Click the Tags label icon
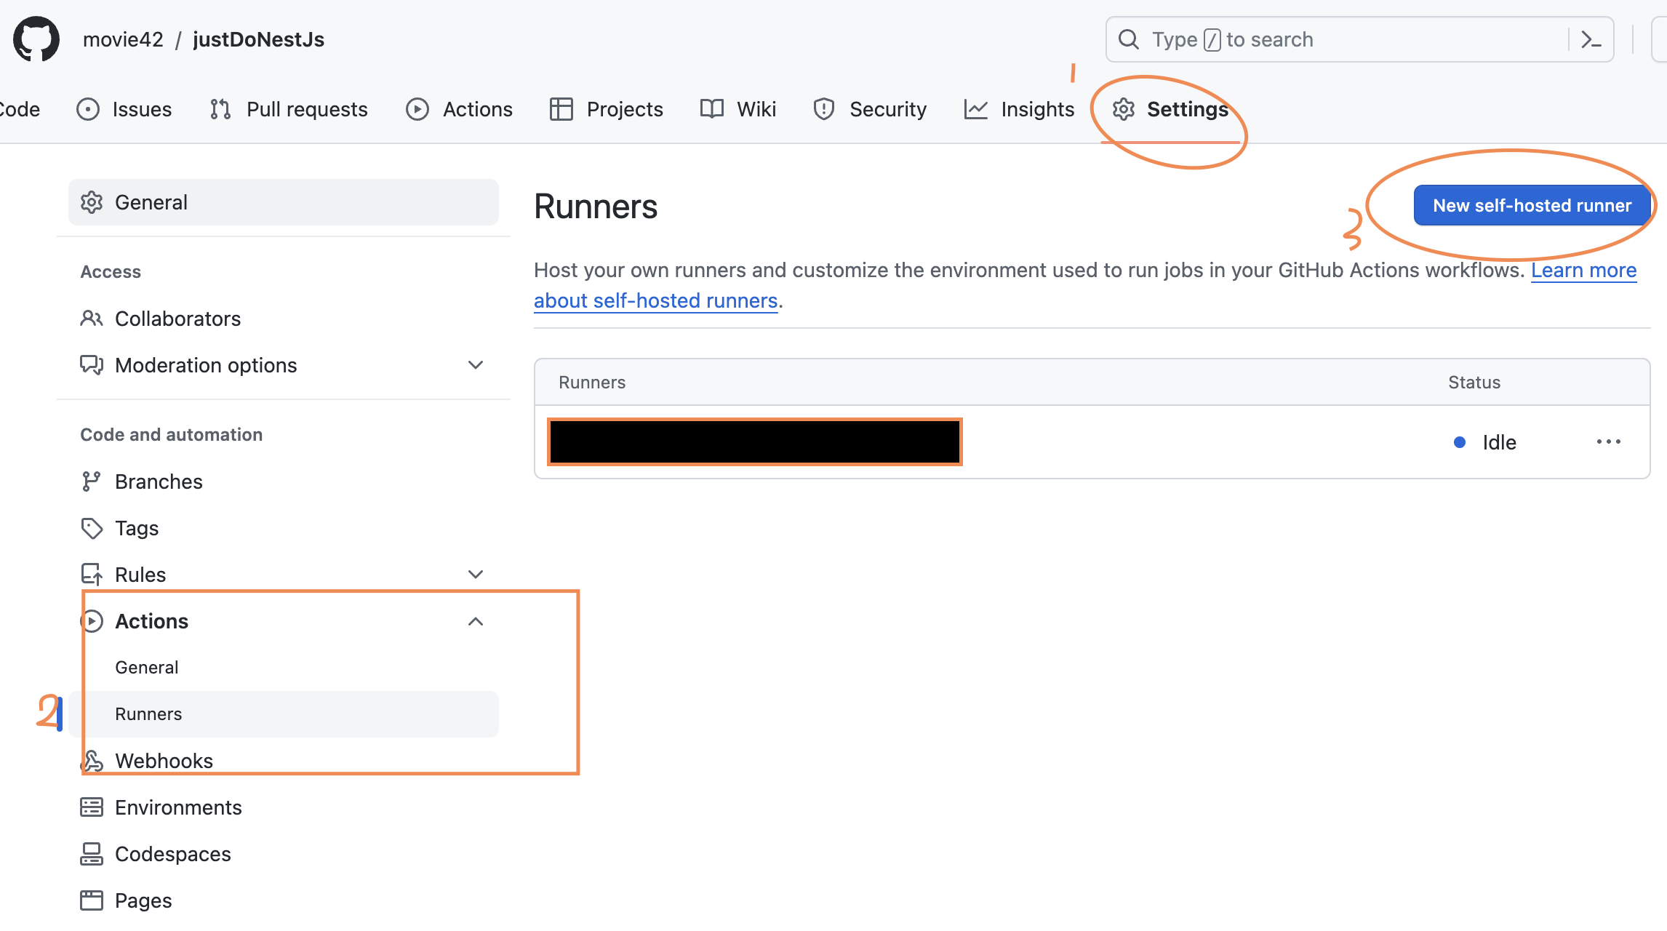 coord(92,528)
